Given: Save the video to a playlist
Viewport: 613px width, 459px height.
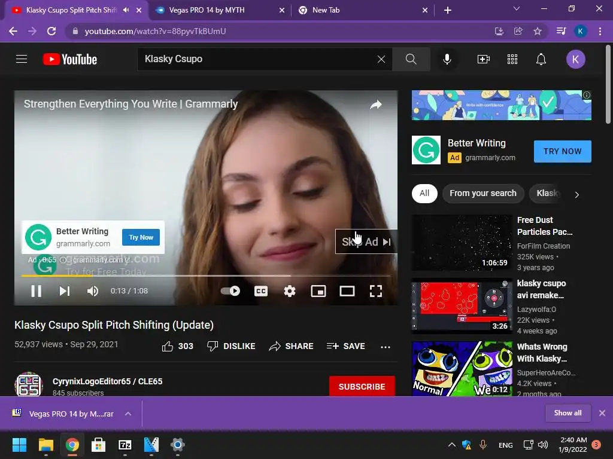Looking at the screenshot, I should pos(346,347).
